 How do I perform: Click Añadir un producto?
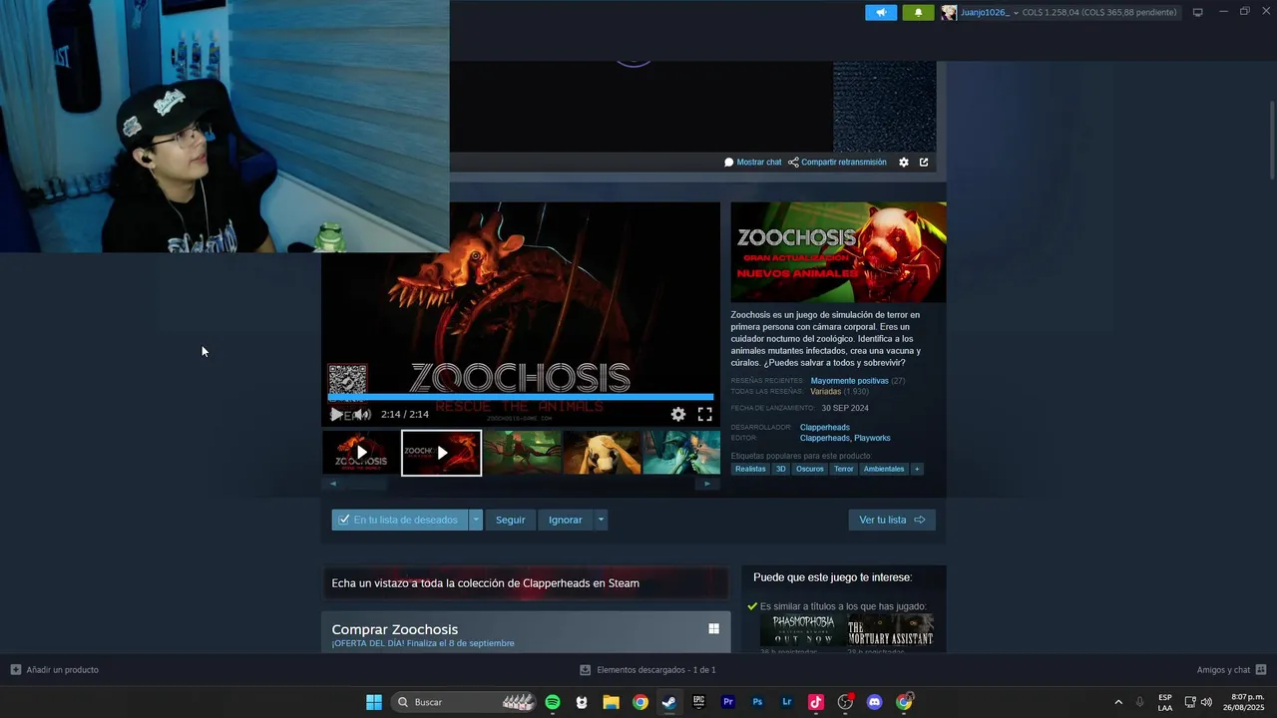55,670
